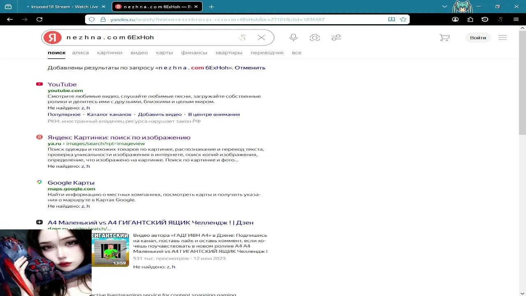Open the 'карты' tab
The width and height of the screenshot is (526, 296).
164,53
